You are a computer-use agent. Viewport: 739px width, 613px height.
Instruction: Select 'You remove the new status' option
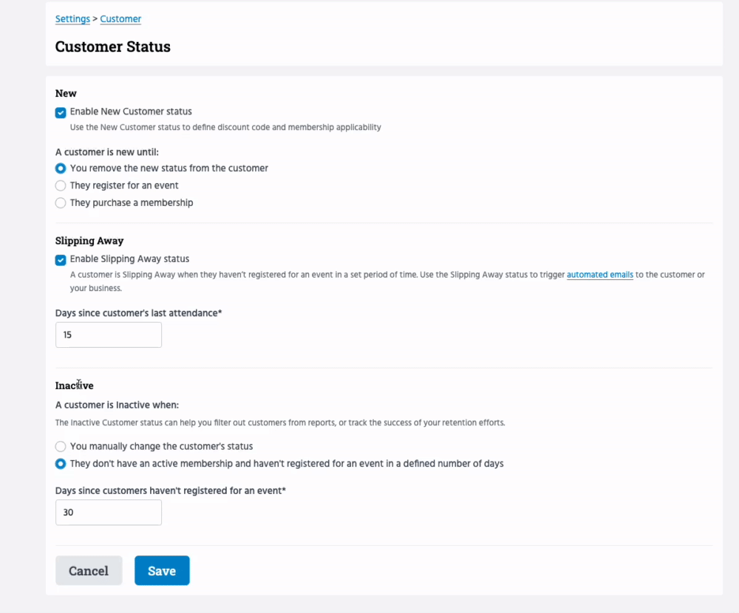[61, 168]
